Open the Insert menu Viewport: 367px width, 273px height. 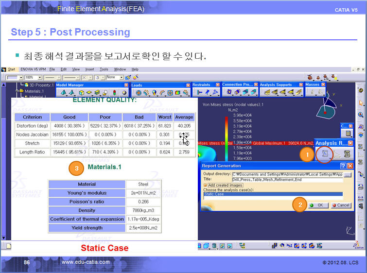(90, 69)
